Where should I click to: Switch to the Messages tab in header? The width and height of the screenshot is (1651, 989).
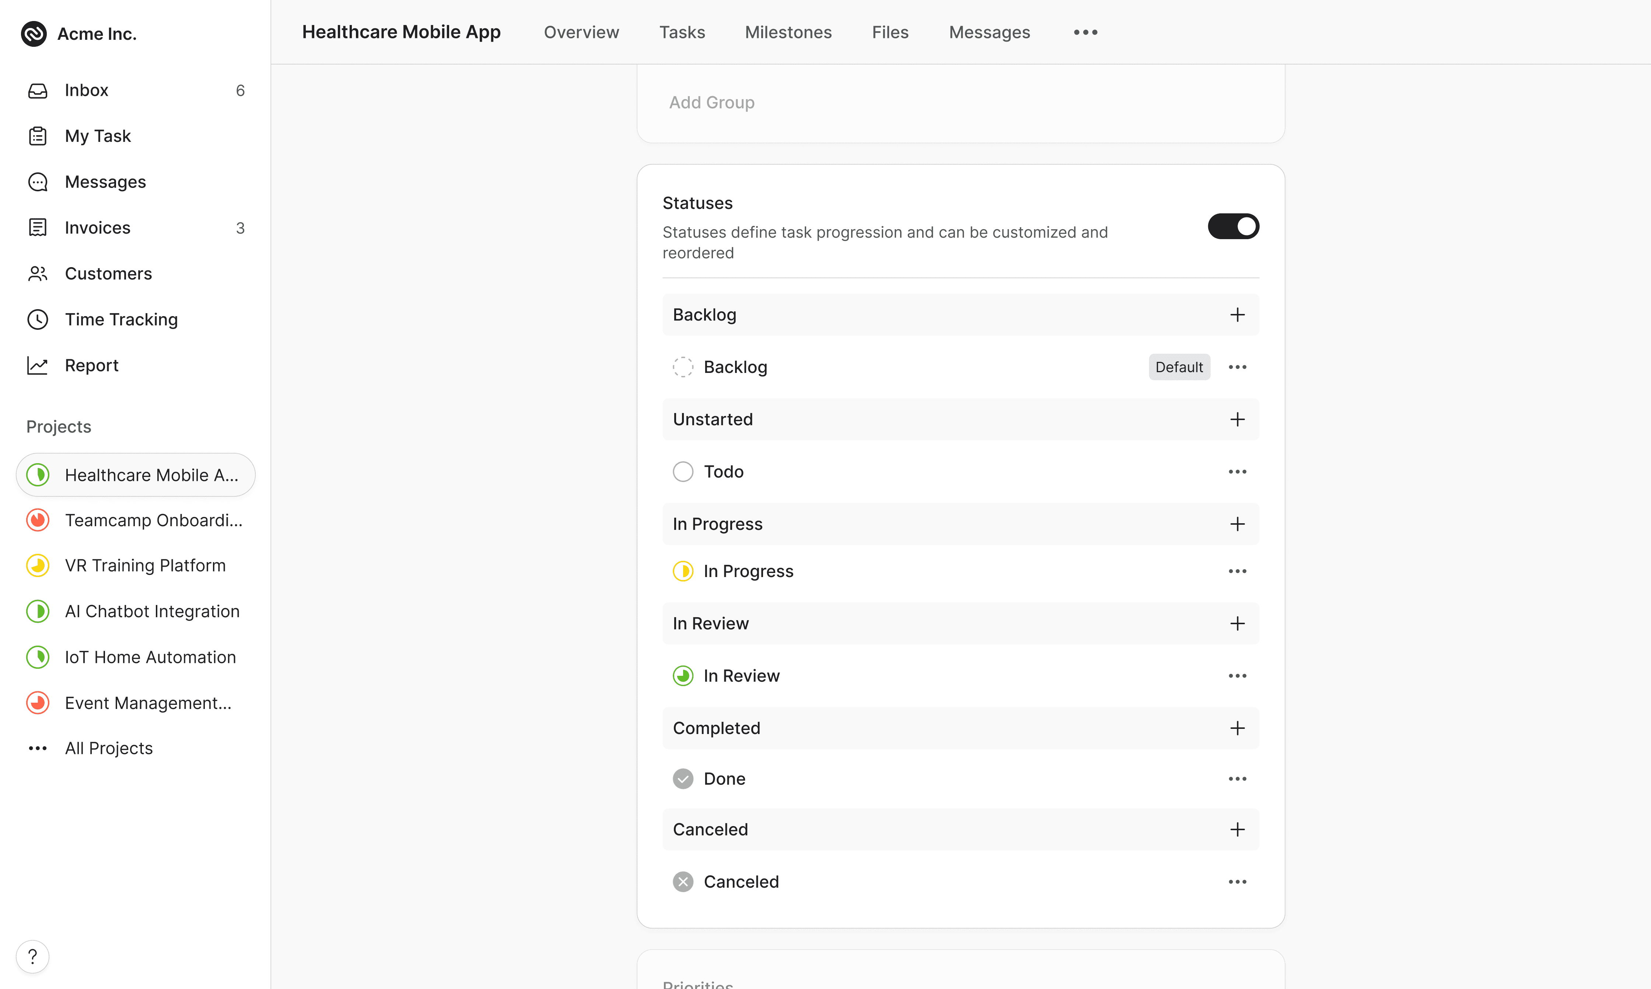(x=989, y=32)
